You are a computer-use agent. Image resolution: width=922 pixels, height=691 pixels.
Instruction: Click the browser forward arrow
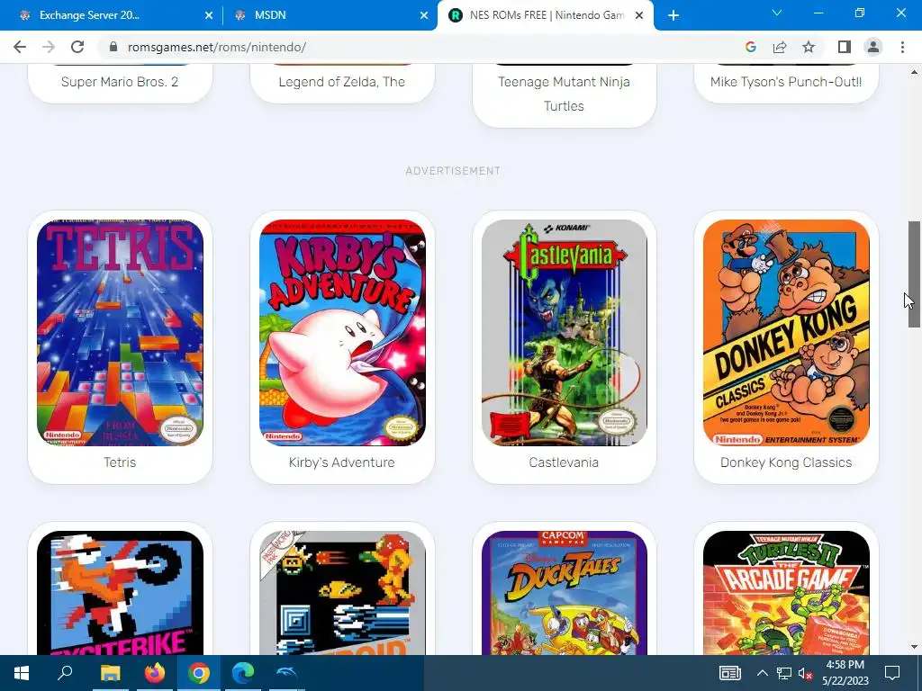tap(49, 47)
